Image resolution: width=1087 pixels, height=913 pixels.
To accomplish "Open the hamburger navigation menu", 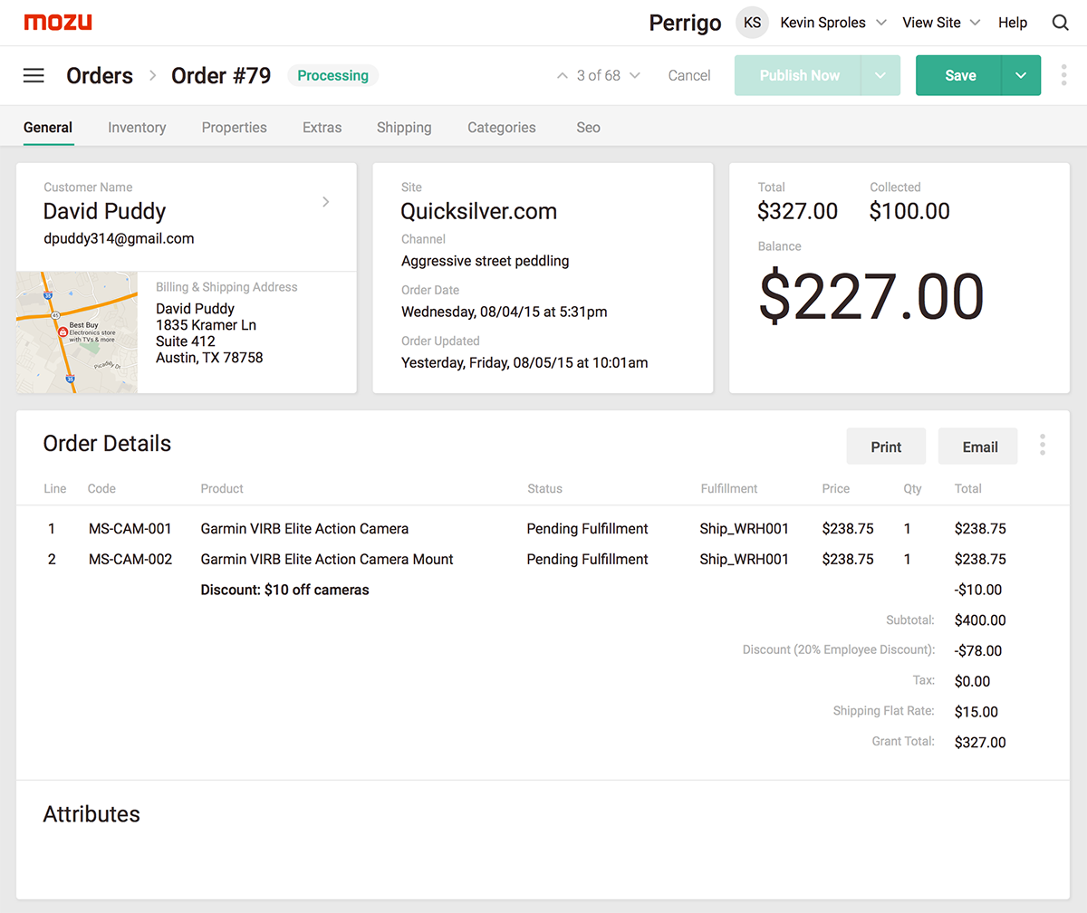I will coord(34,75).
